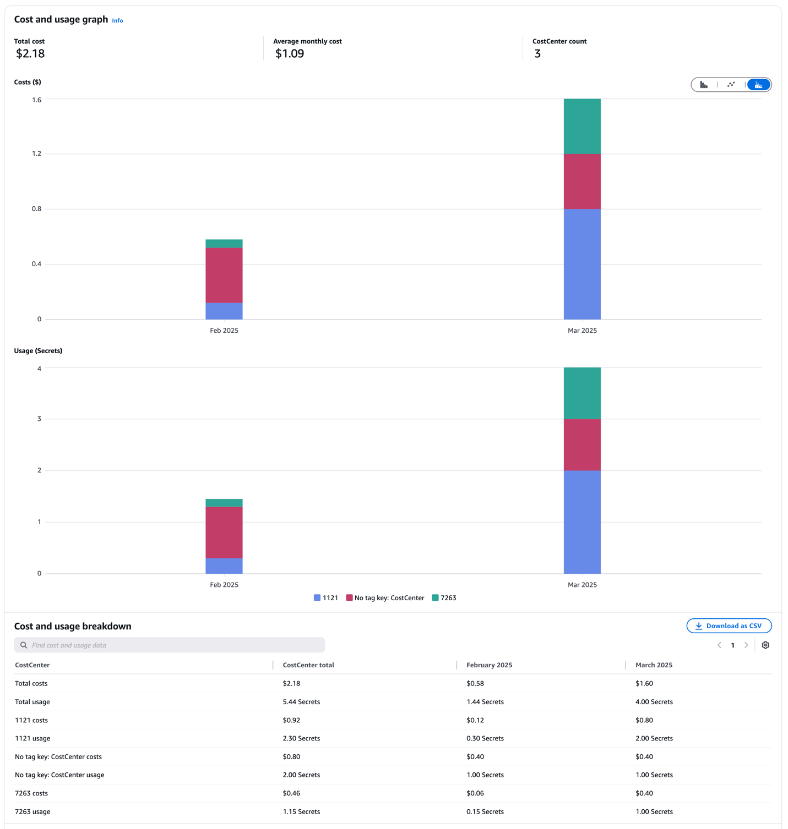Go to next page using right chevron
788x829 pixels.
[x=746, y=645]
